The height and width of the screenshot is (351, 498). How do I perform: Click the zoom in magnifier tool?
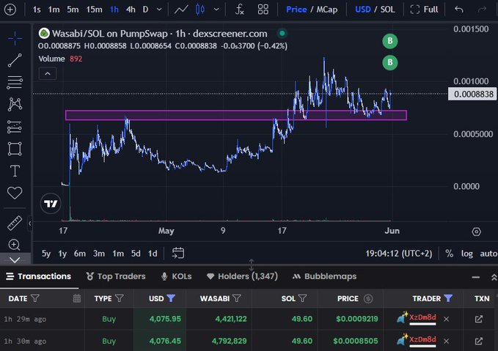point(15,245)
